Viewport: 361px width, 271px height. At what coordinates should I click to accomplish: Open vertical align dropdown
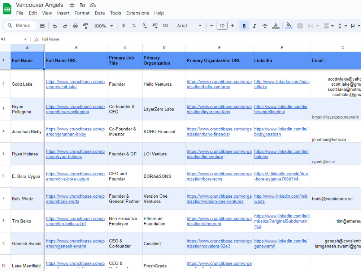pyautogui.click(x=342, y=26)
